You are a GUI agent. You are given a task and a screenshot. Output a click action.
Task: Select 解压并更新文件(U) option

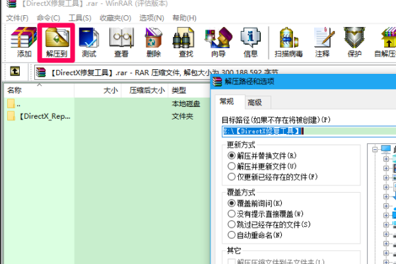(x=262, y=166)
